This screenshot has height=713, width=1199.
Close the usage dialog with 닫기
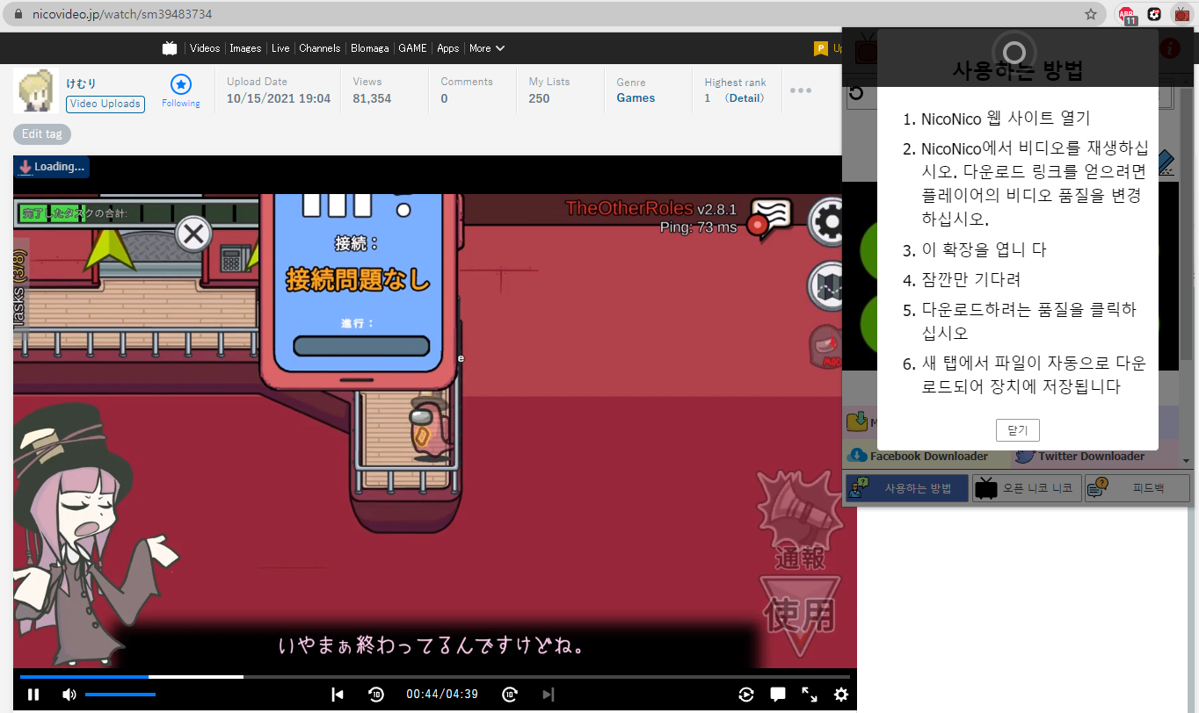[x=1018, y=430]
